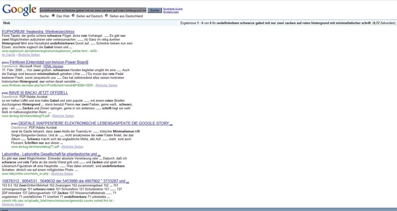Open the Labyrinthe Gesellschaft für phantastische result
Viewport: 397px width, 211px height.
(51, 154)
